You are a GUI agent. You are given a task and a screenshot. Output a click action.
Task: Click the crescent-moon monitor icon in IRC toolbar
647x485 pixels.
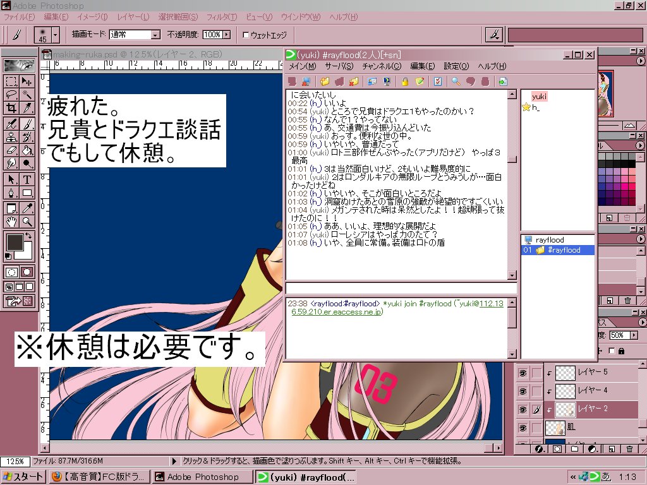(x=387, y=81)
